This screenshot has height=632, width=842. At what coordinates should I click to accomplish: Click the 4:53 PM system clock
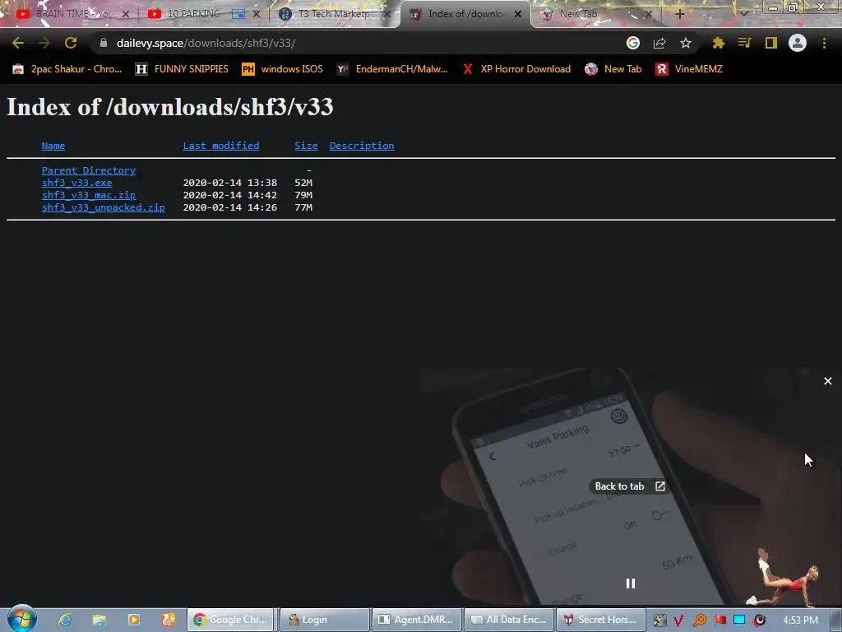click(800, 620)
